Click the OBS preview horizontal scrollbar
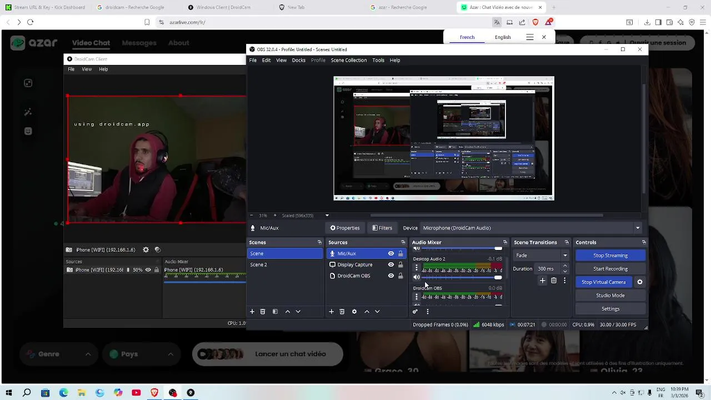 coord(487,216)
